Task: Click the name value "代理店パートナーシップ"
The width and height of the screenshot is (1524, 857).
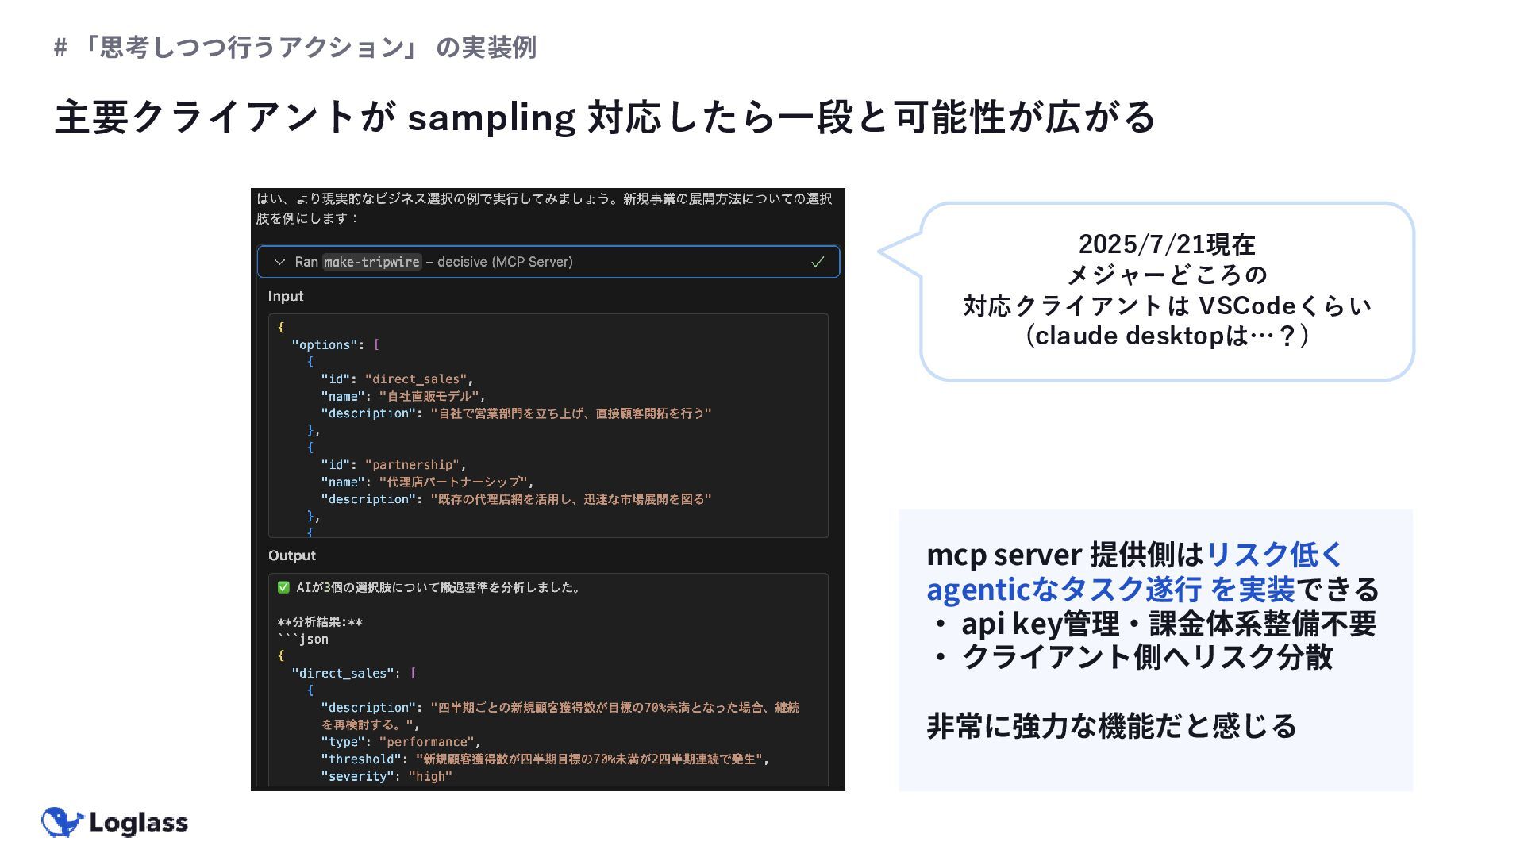Action: (x=452, y=482)
